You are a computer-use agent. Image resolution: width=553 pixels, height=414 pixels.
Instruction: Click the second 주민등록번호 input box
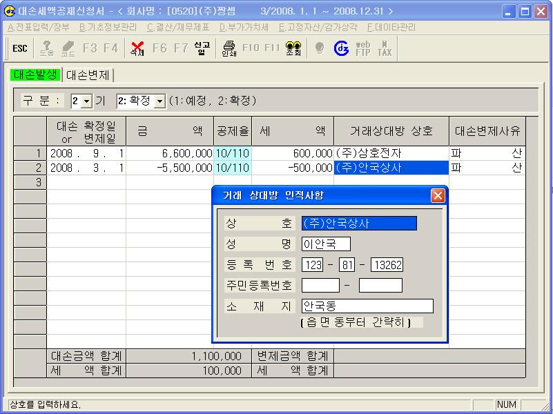coord(380,286)
